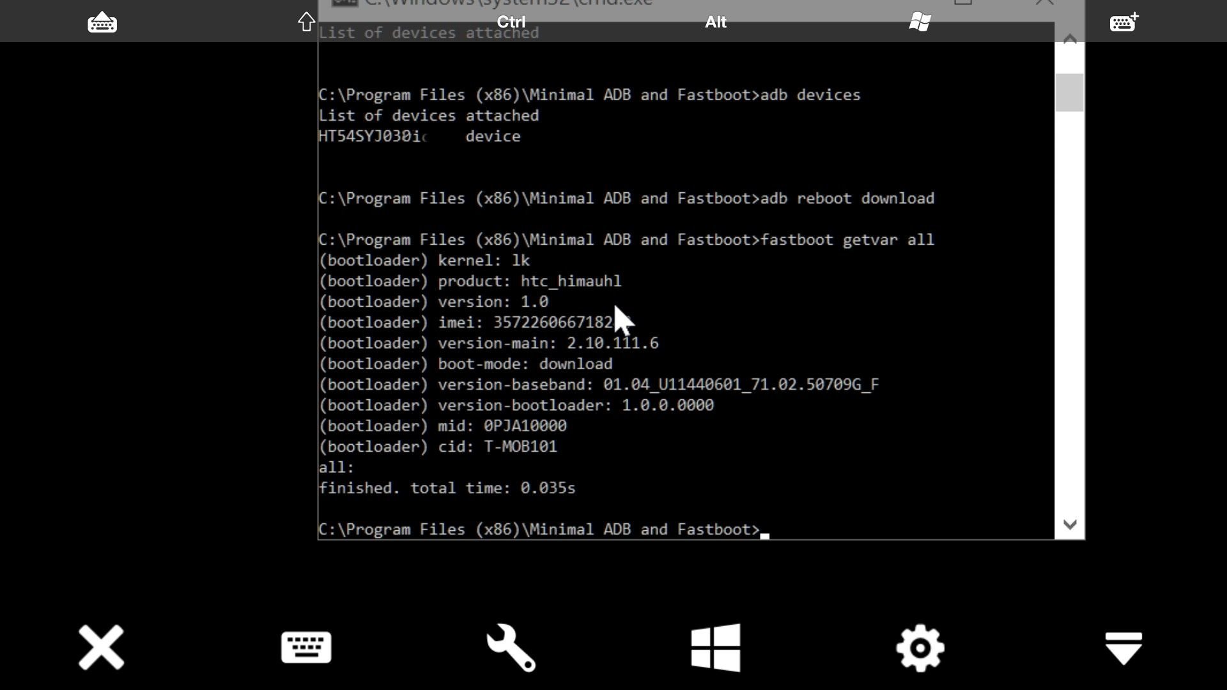Image resolution: width=1227 pixels, height=690 pixels.
Task: Click the cmd scrollbar down arrow
Action: tap(1070, 525)
